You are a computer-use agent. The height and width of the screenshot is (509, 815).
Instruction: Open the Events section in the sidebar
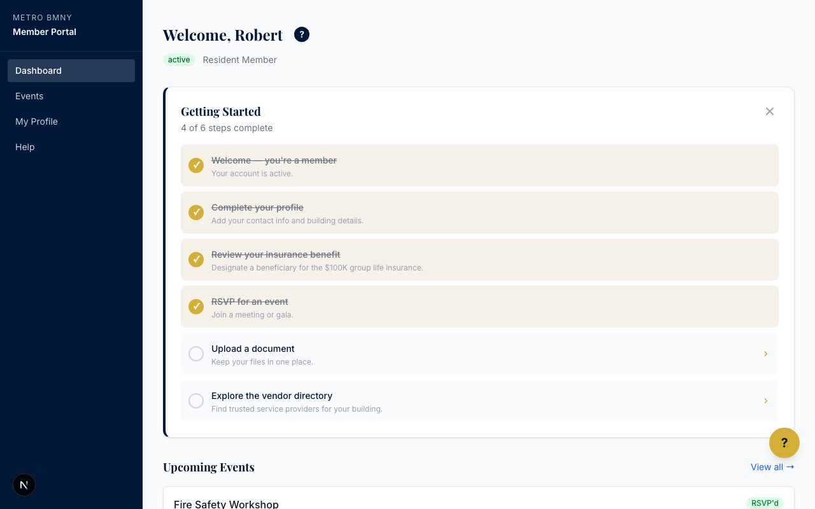click(x=29, y=96)
